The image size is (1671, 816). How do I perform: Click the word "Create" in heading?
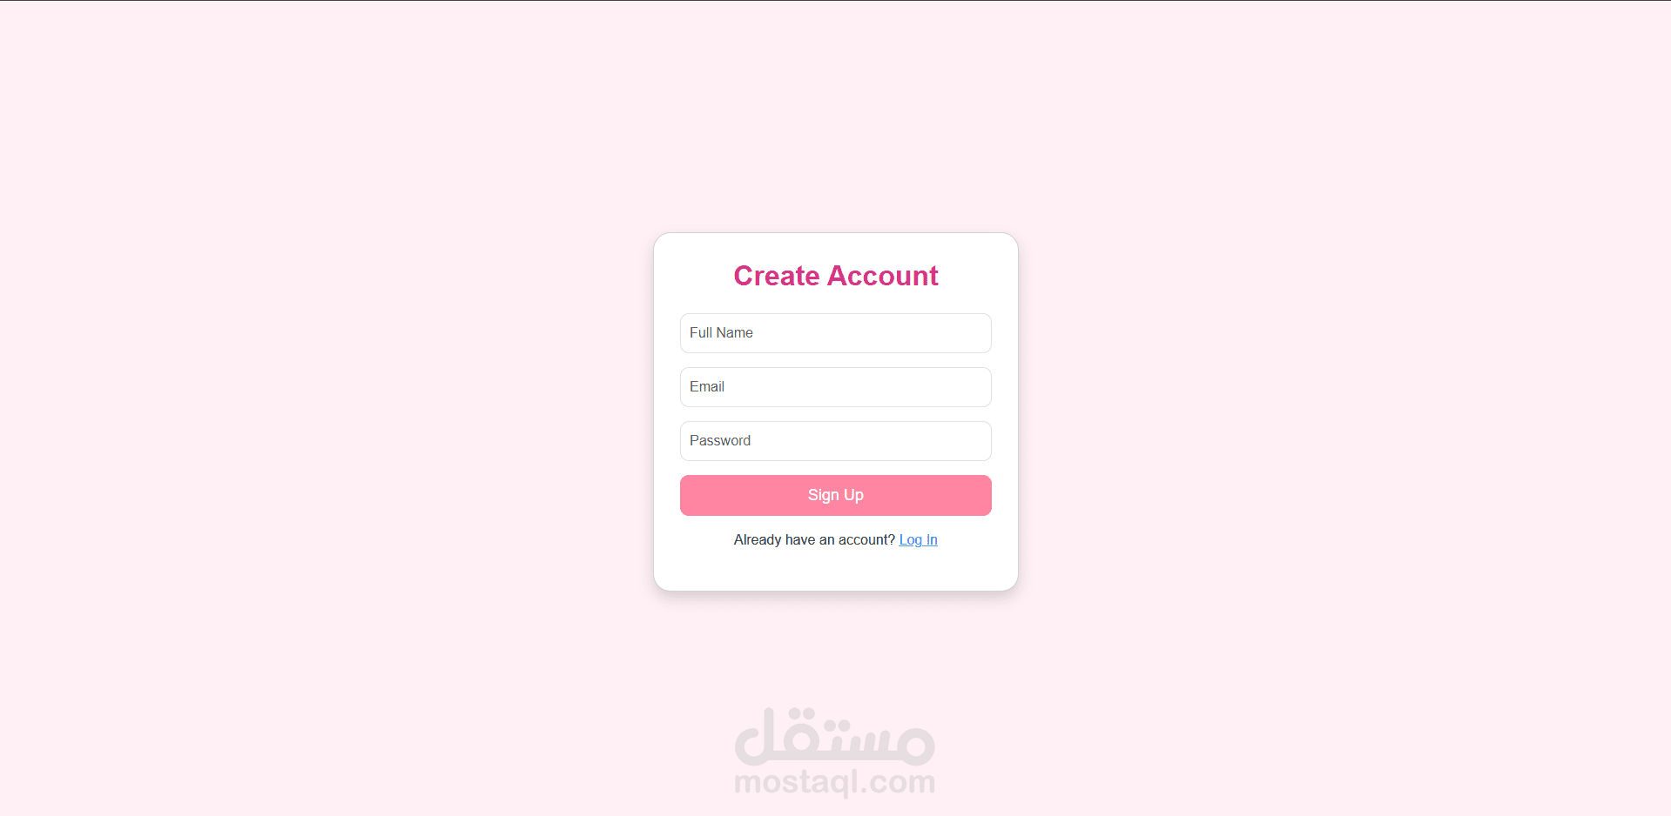pyautogui.click(x=777, y=276)
